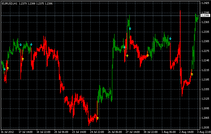Select price level 1.2125 on the axis
211x134 pixels.
pos(205,99)
